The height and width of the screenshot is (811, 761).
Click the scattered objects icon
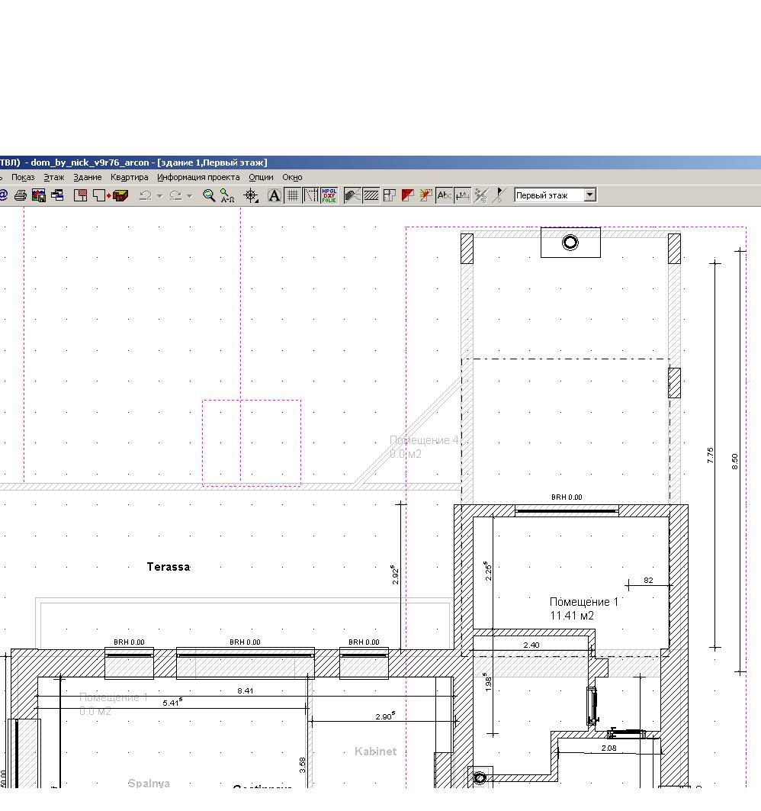(481, 195)
